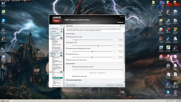Image resolution: width=181 pixels, height=102 pixels.
Task: Click the Закрепленные section pin icon
Action: point(61,28)
